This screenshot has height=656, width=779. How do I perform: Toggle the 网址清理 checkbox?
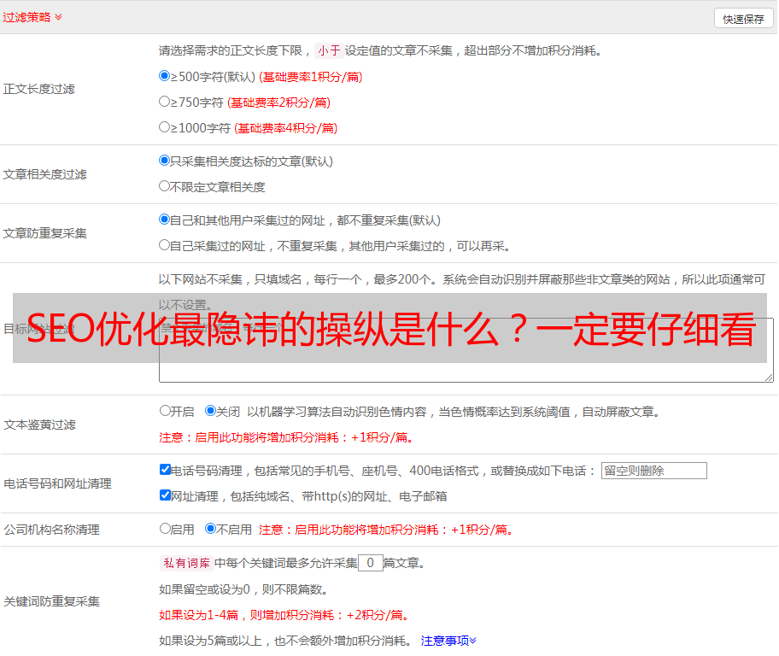click(x=165, y=495)
